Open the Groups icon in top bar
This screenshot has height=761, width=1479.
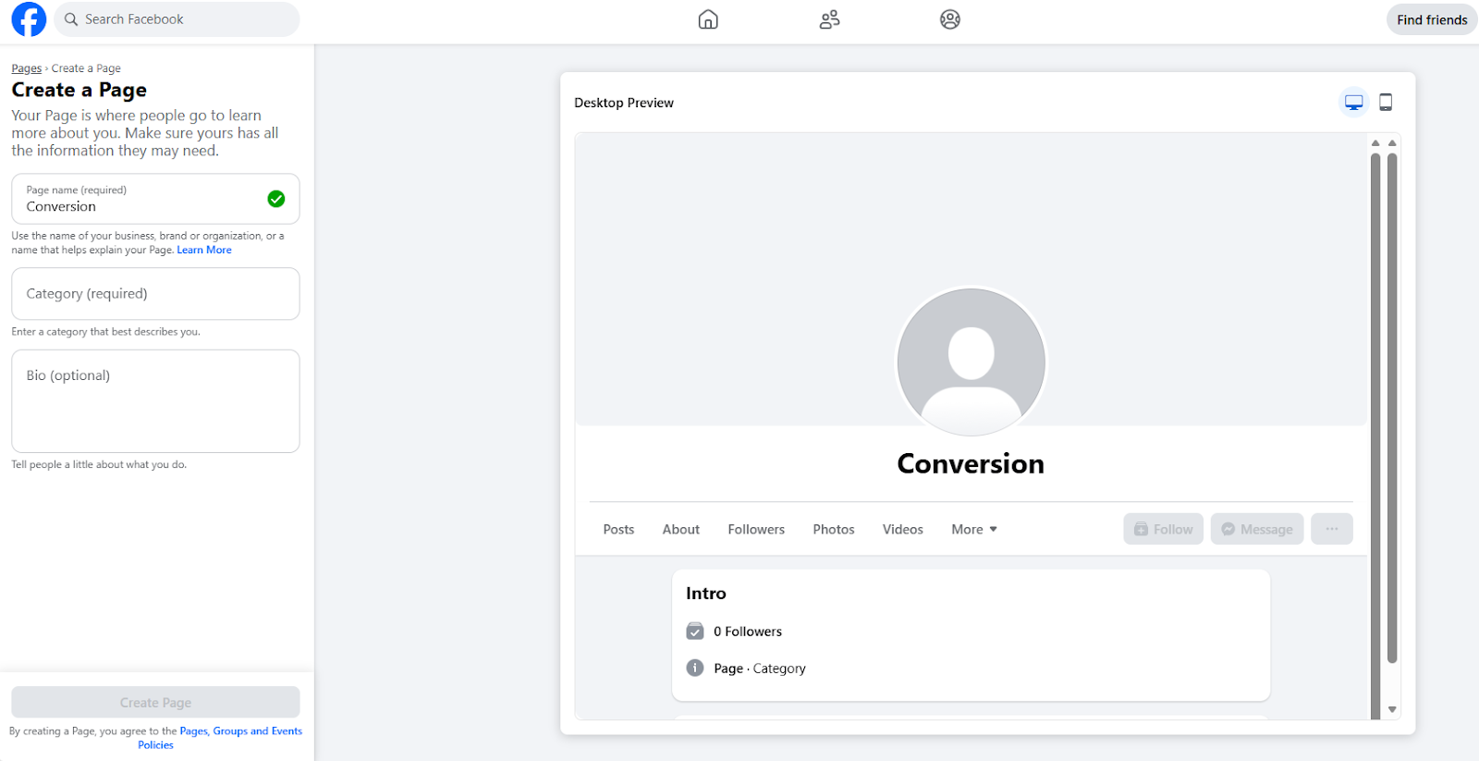pos(949,19)
